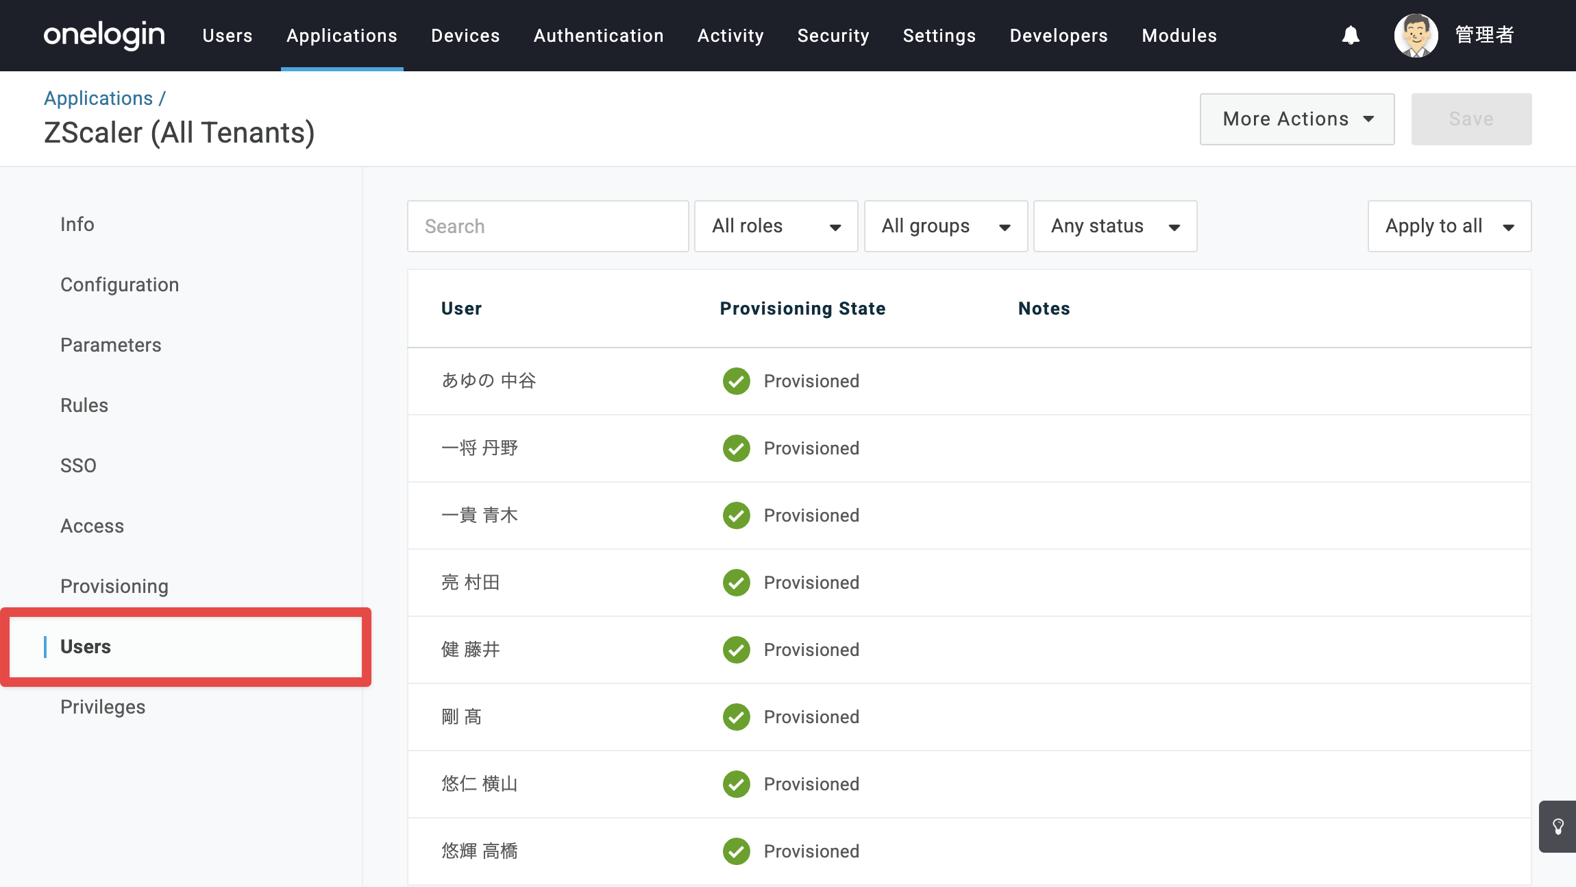This screenshot has height=887, width=1576.
Task: Open user あゆの 中谷
Action: point(489,380)
